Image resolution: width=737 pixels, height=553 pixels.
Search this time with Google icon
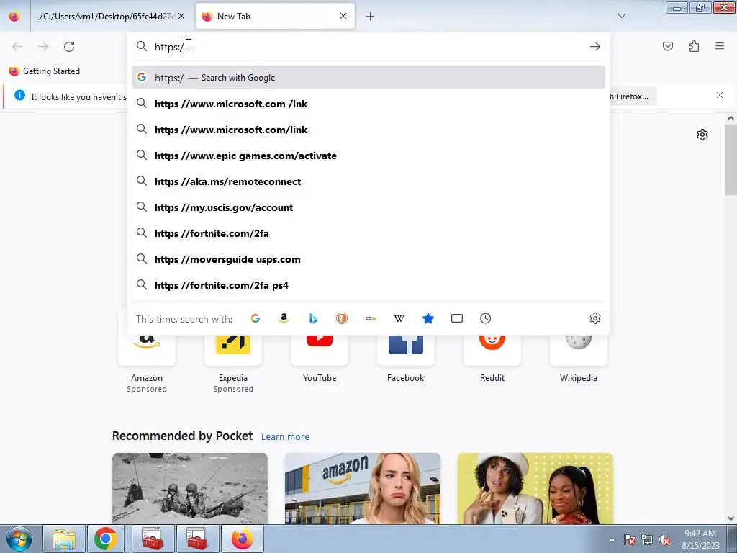(256, 318)
